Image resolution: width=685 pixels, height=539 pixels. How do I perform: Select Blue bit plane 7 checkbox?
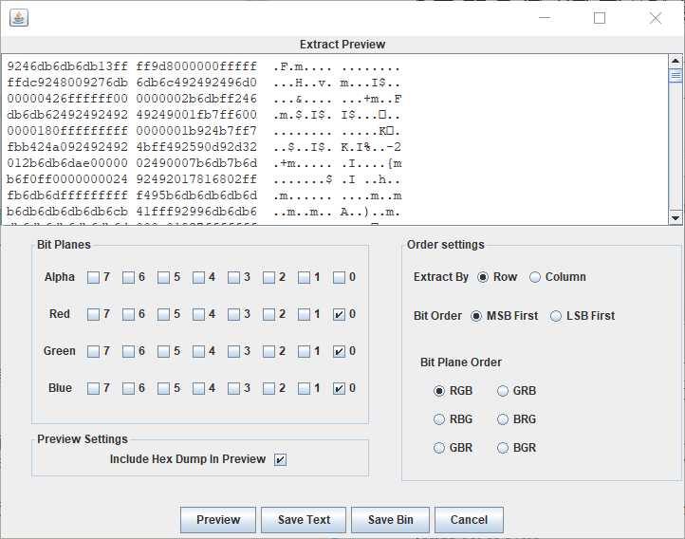pyautogui.click(x=93, y=389)
